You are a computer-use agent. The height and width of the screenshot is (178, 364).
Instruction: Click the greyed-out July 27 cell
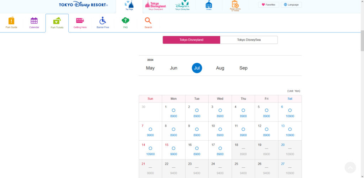coord(290,169)
